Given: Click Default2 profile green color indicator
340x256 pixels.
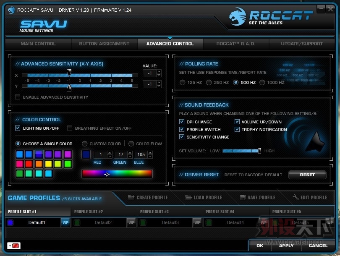Looking at the screenshot, I should (x=77, y=222).
